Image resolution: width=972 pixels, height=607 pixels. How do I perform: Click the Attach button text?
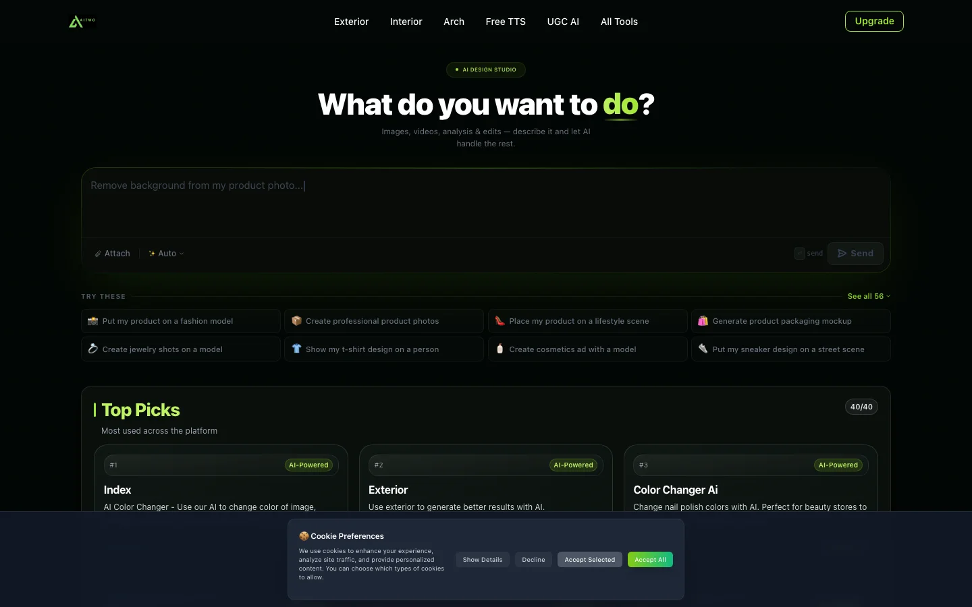point(117,254)
